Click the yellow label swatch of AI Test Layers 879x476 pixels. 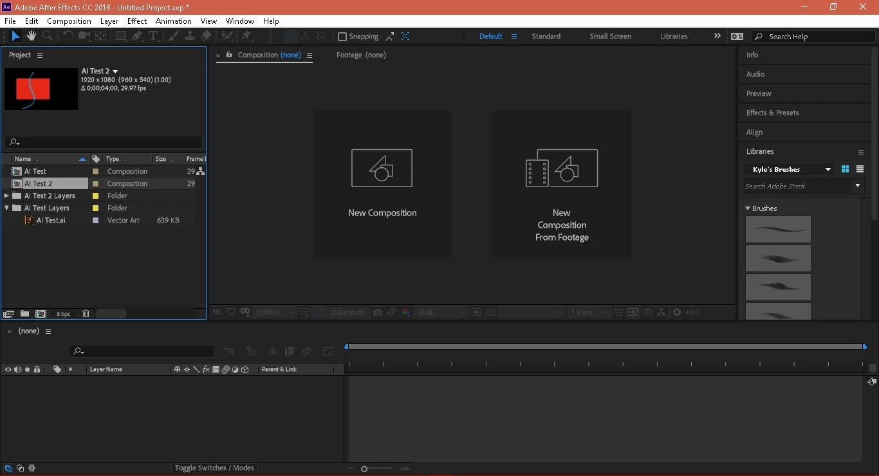pos(95,208)
